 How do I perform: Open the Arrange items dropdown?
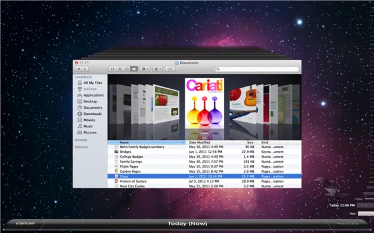click(x=157, y=69)
